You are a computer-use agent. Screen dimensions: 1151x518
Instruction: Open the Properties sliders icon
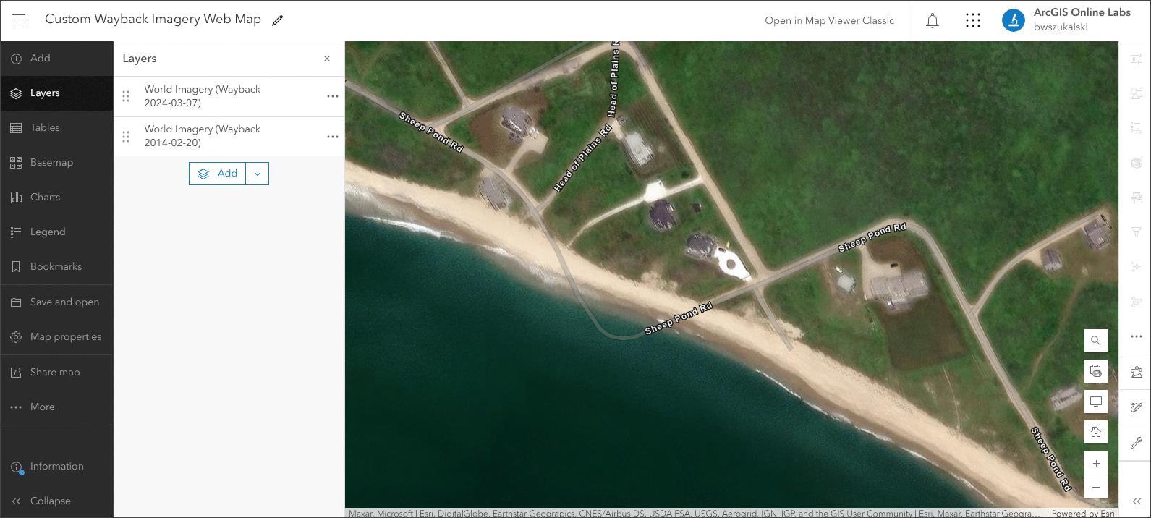pyautogui.click(x=1137, y=59)
